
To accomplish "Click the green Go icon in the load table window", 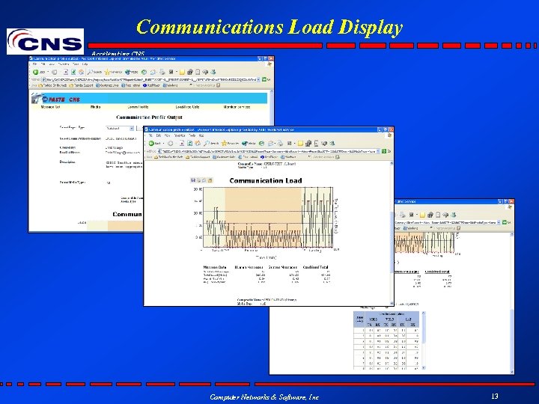I will [x=505, y=223].
